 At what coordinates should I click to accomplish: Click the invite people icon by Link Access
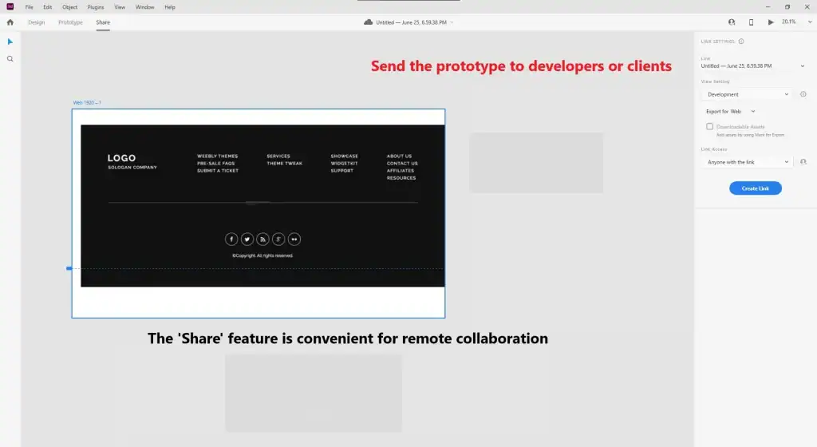coord(803,162)
